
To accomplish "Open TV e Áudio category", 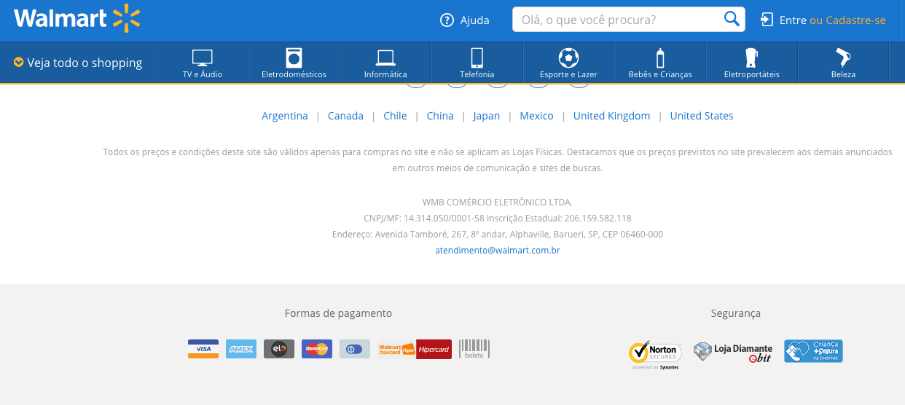I will coord(203,63).
